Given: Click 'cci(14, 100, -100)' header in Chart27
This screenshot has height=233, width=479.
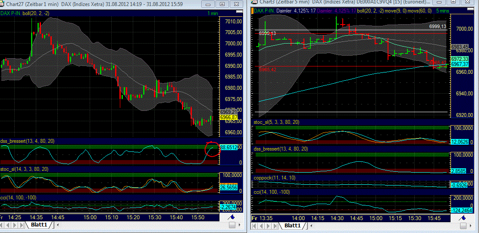Looking at the screenshot, I should pos(18,198).
